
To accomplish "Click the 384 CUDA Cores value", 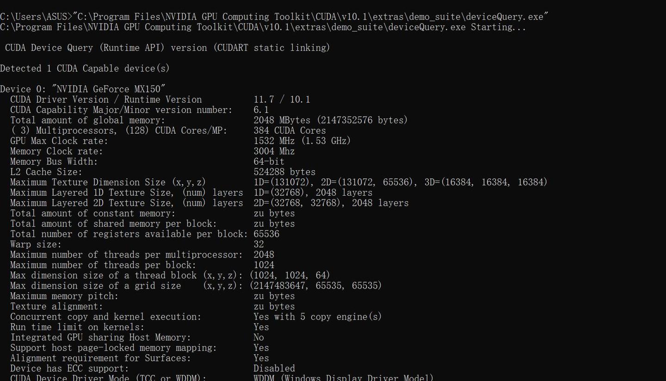I will [290, 130].
